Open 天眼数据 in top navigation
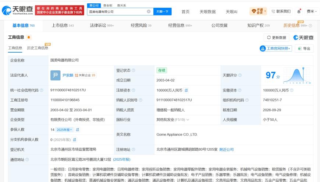 207,12
